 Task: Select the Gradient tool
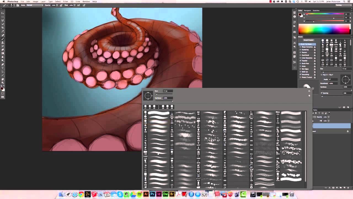(x=3, y=53)
